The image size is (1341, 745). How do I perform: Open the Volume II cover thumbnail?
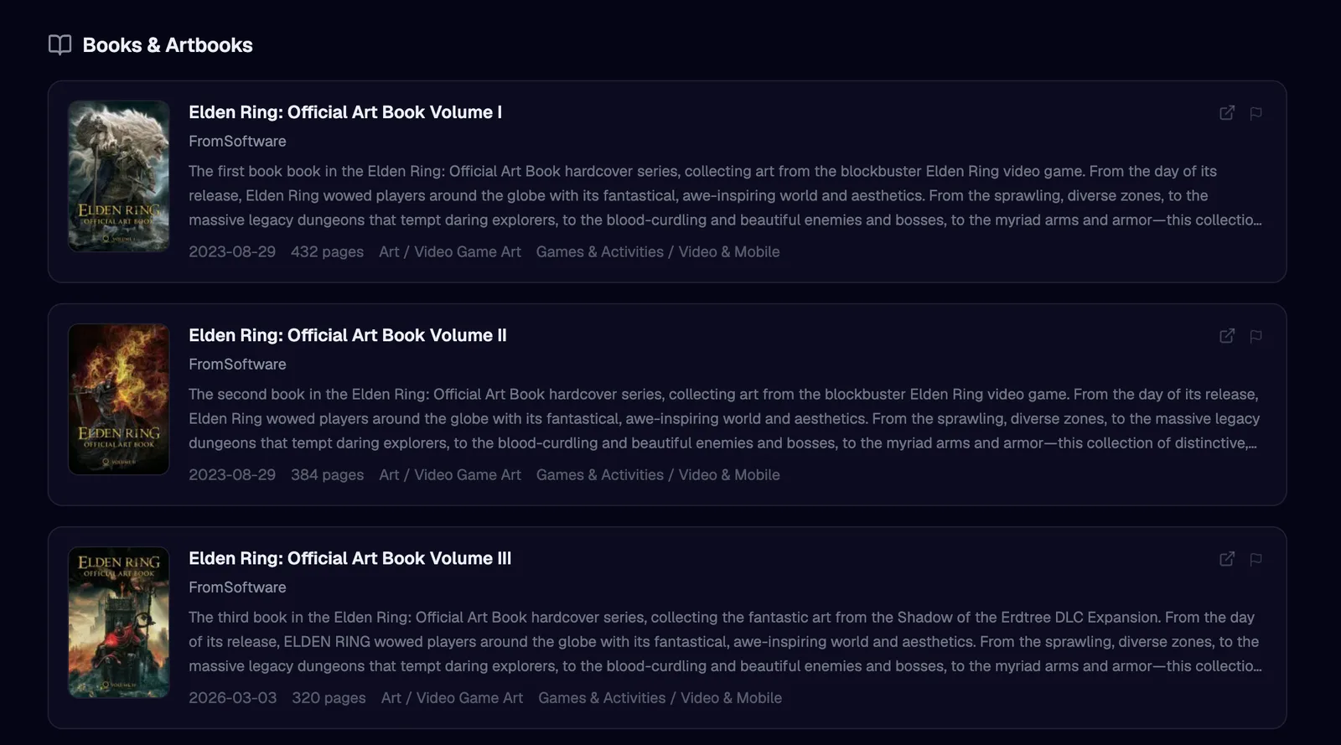tap(119, 399)
